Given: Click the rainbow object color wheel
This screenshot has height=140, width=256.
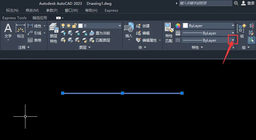Looking at the screenshot, I should (178, 26).
